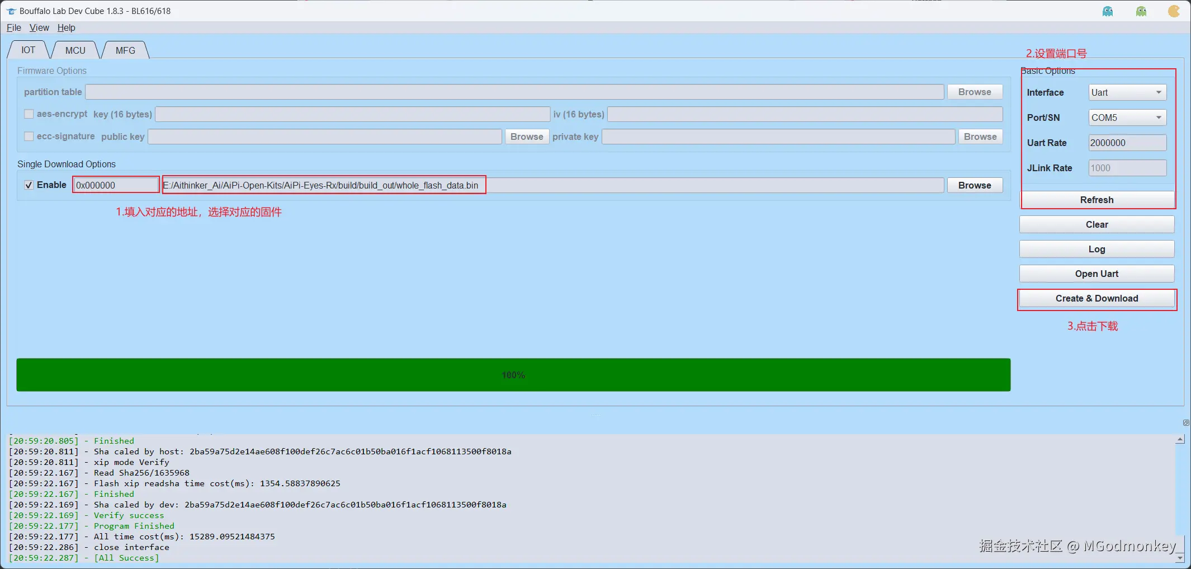The width and height of the screenshot is (1191, 569).
Task: Click the "Verify success" log line
Action: (x=87, y=515)
